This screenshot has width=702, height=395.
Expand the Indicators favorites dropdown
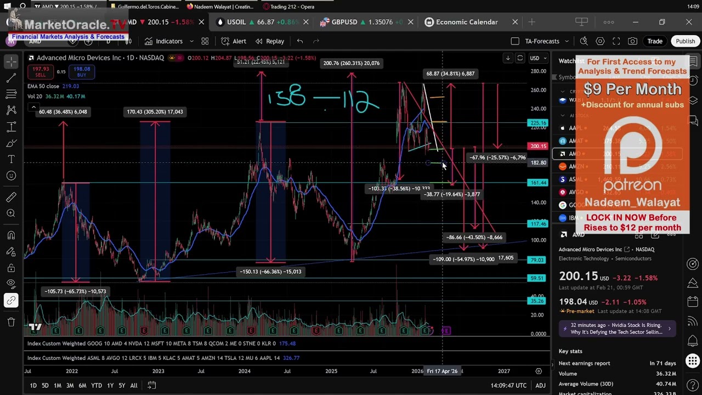pyautogui.click(x=191, y=41)
